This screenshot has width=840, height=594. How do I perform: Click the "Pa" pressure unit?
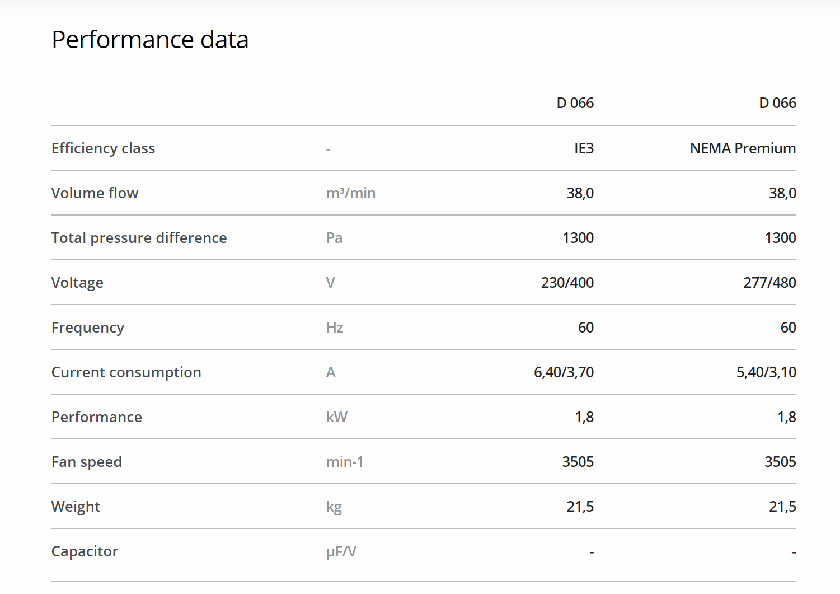tap(334, 238)
